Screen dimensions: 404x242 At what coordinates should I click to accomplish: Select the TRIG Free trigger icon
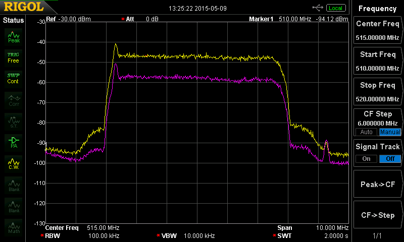[14, 57]
